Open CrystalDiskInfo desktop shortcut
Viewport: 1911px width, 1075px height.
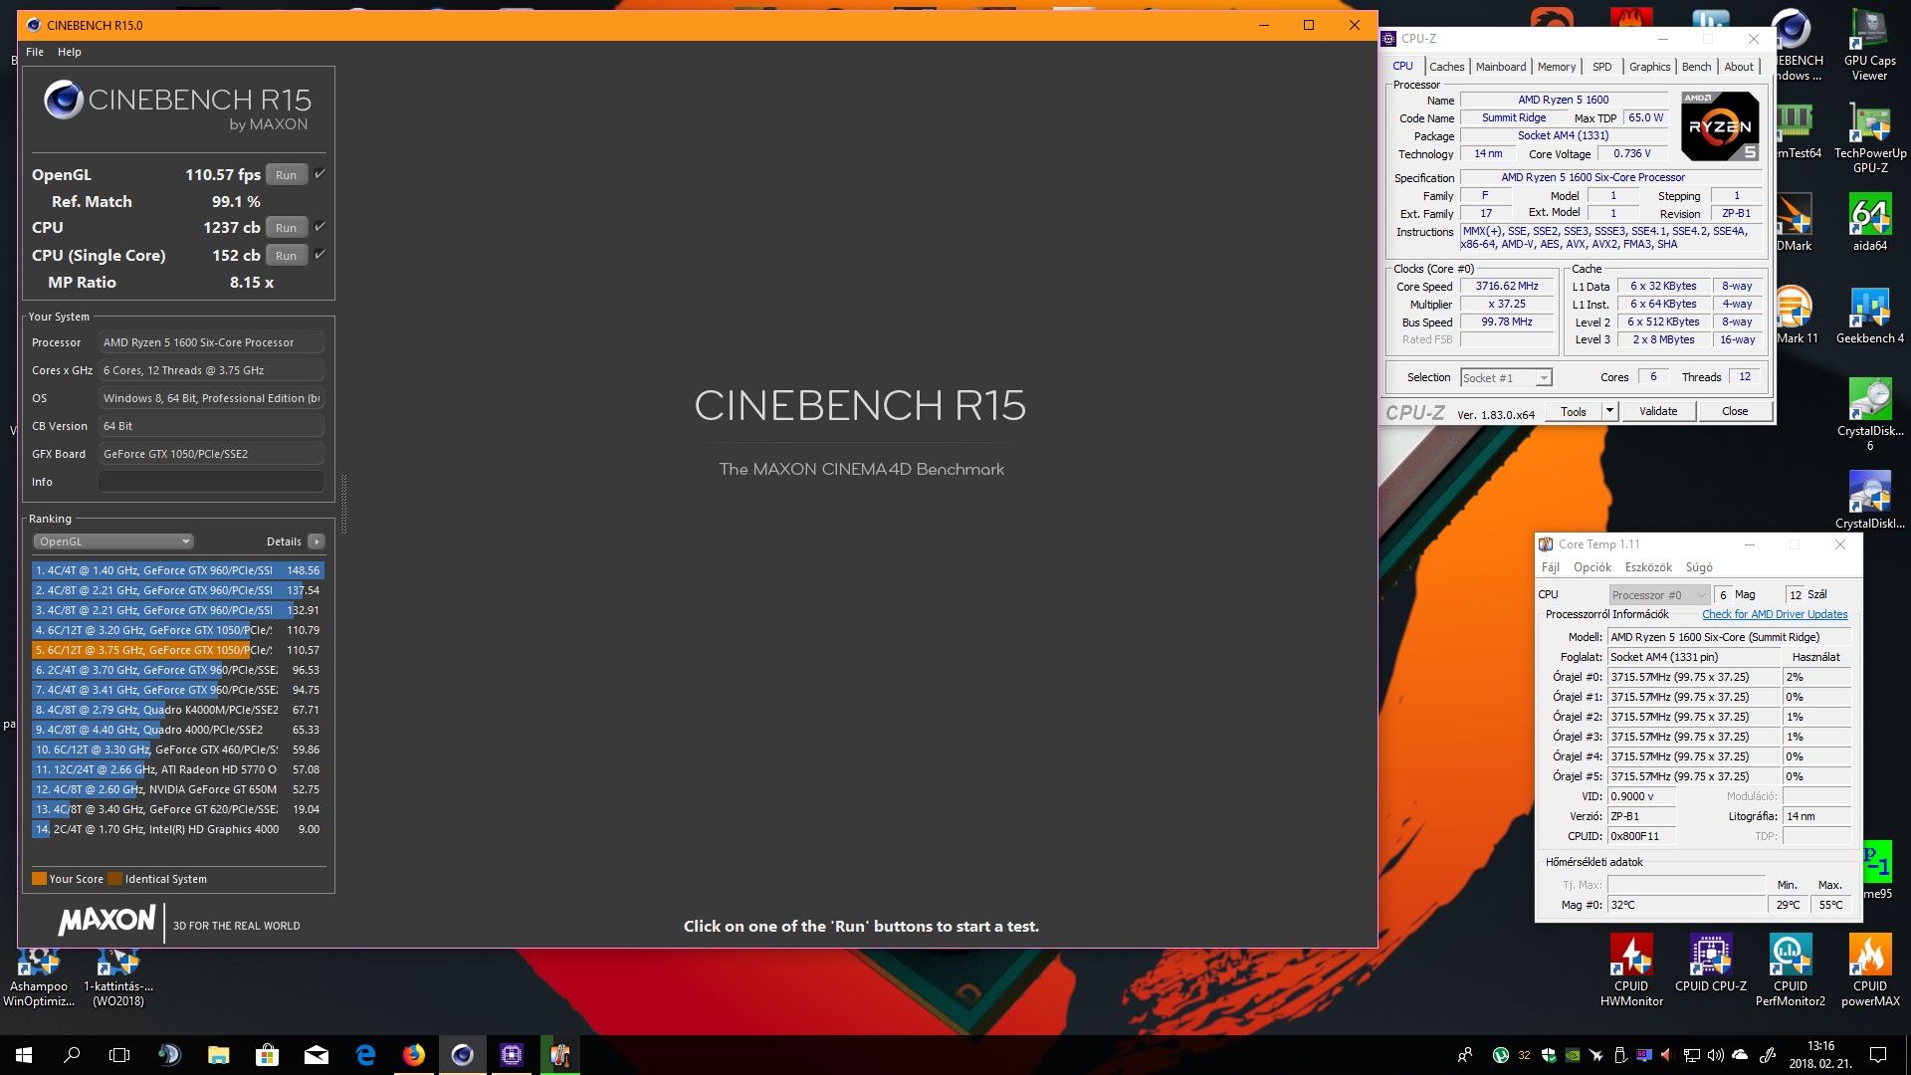[1869, 499]
